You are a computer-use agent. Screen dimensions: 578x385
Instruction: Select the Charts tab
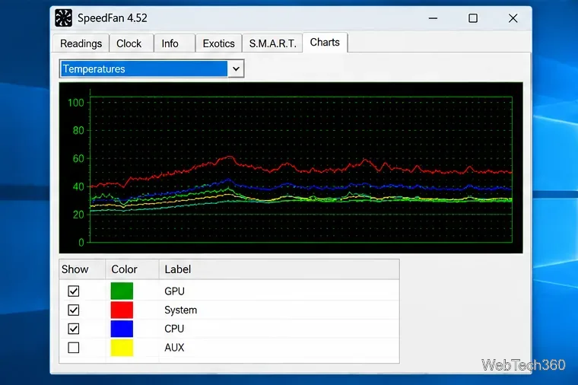[x=325, y=43]
